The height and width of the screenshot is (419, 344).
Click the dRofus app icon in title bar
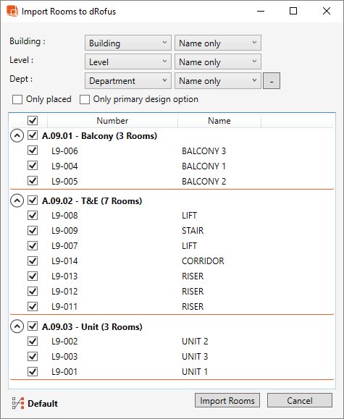pyautogui.click(x=12, y=12)
